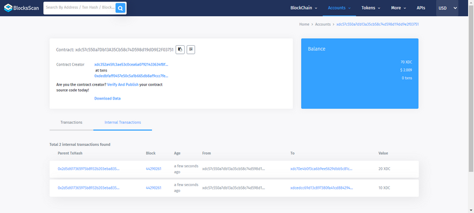The width and height of the screenshot is (474, 213).
Task: Copy the contract address to clipboard
Action: (180, 49)
